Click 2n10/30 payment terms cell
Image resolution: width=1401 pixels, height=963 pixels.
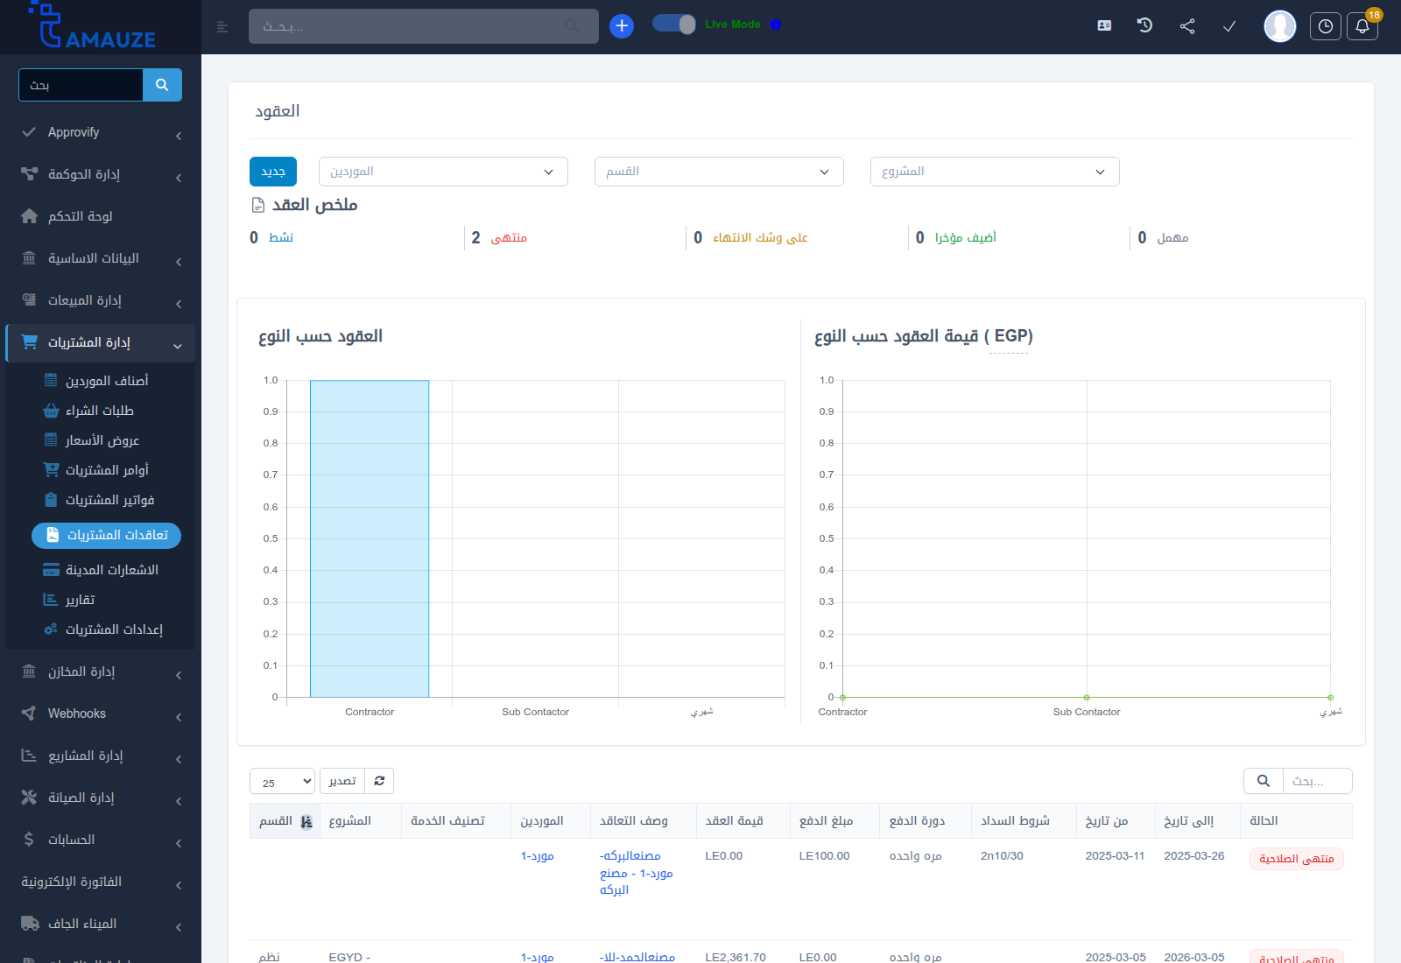(1002, 855)
